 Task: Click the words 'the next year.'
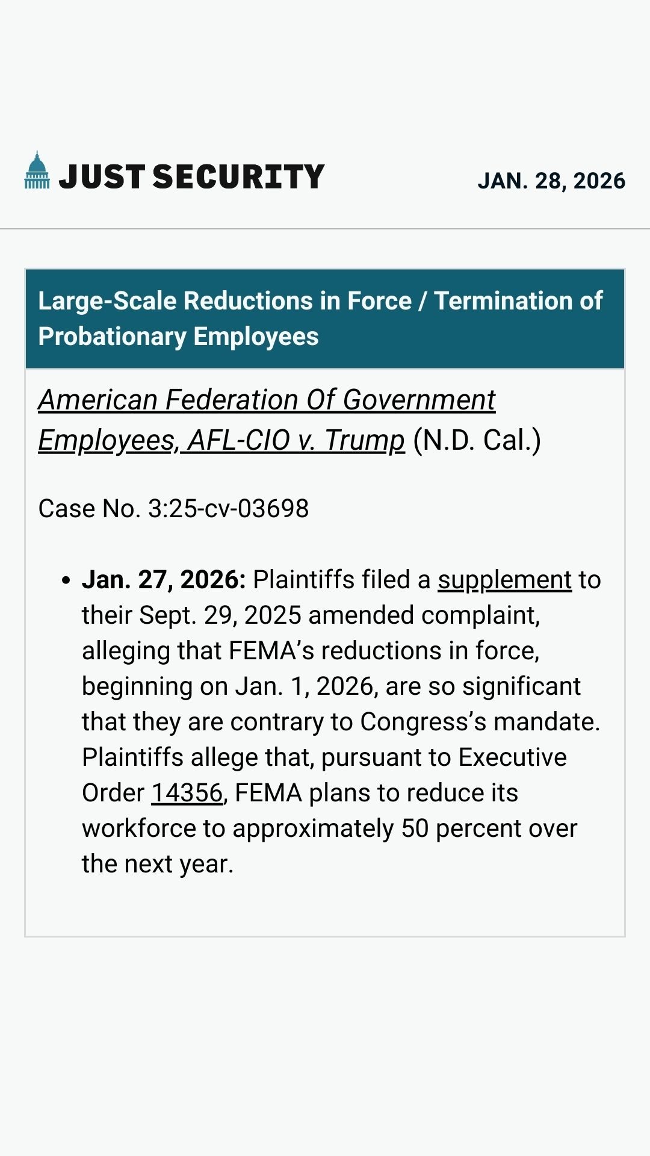158,864
